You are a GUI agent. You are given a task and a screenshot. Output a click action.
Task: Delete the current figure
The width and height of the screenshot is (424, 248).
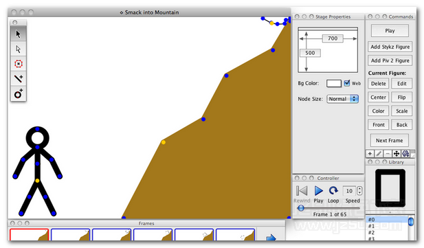(378, 84)
